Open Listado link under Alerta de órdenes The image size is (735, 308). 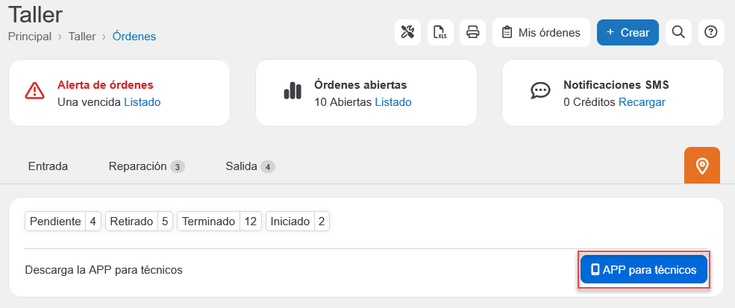pyautogui.click(x=142, y=102)
